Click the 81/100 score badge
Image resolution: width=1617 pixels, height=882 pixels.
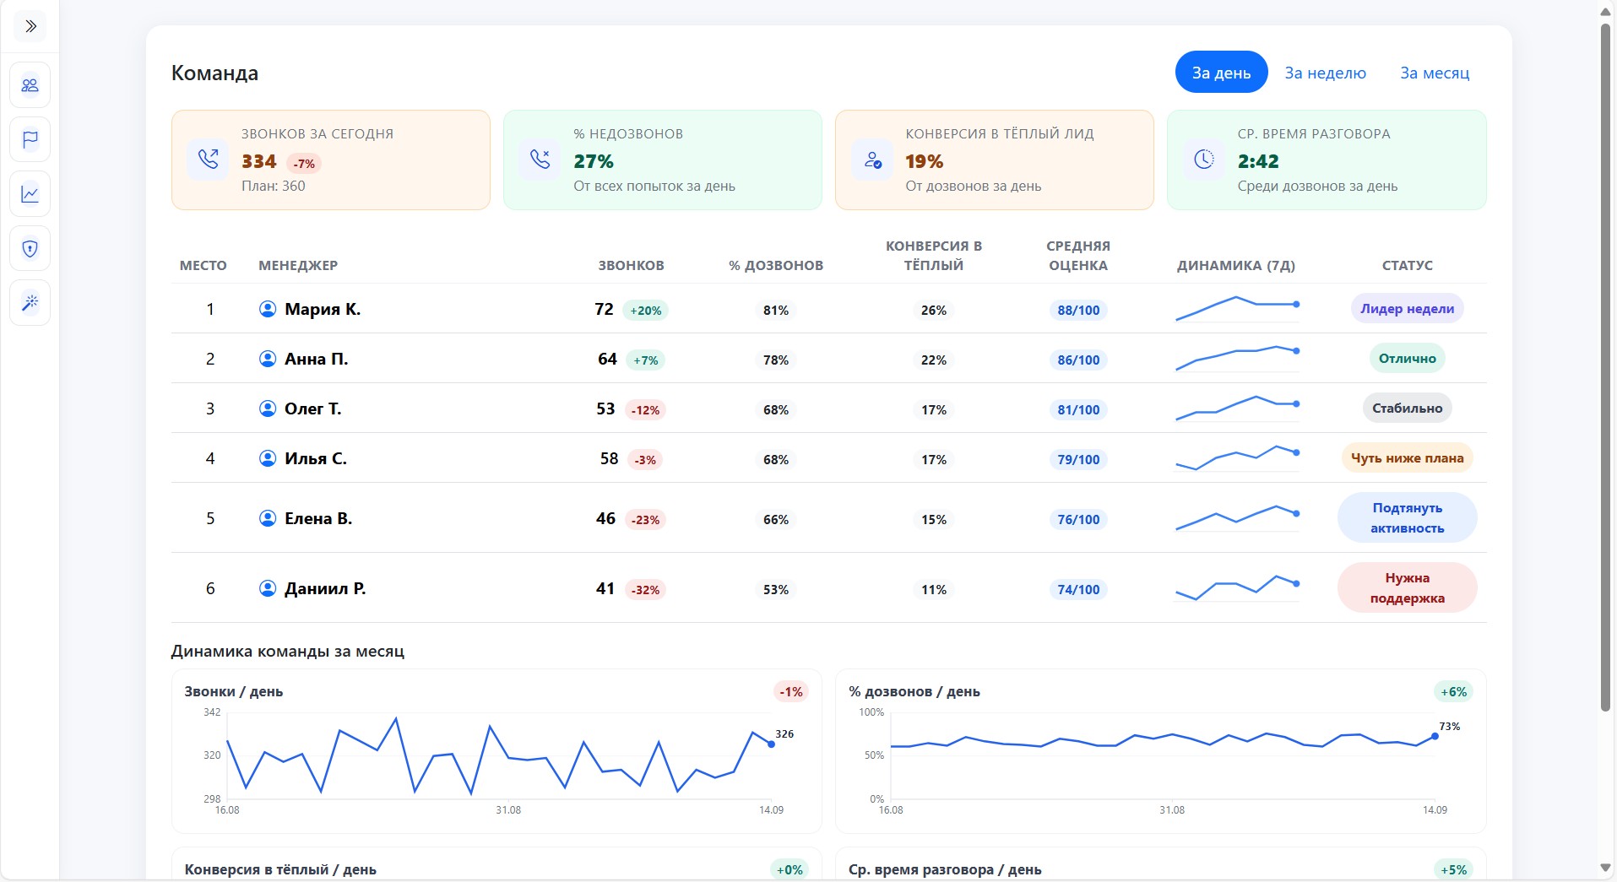click(x=1078, y=409)
